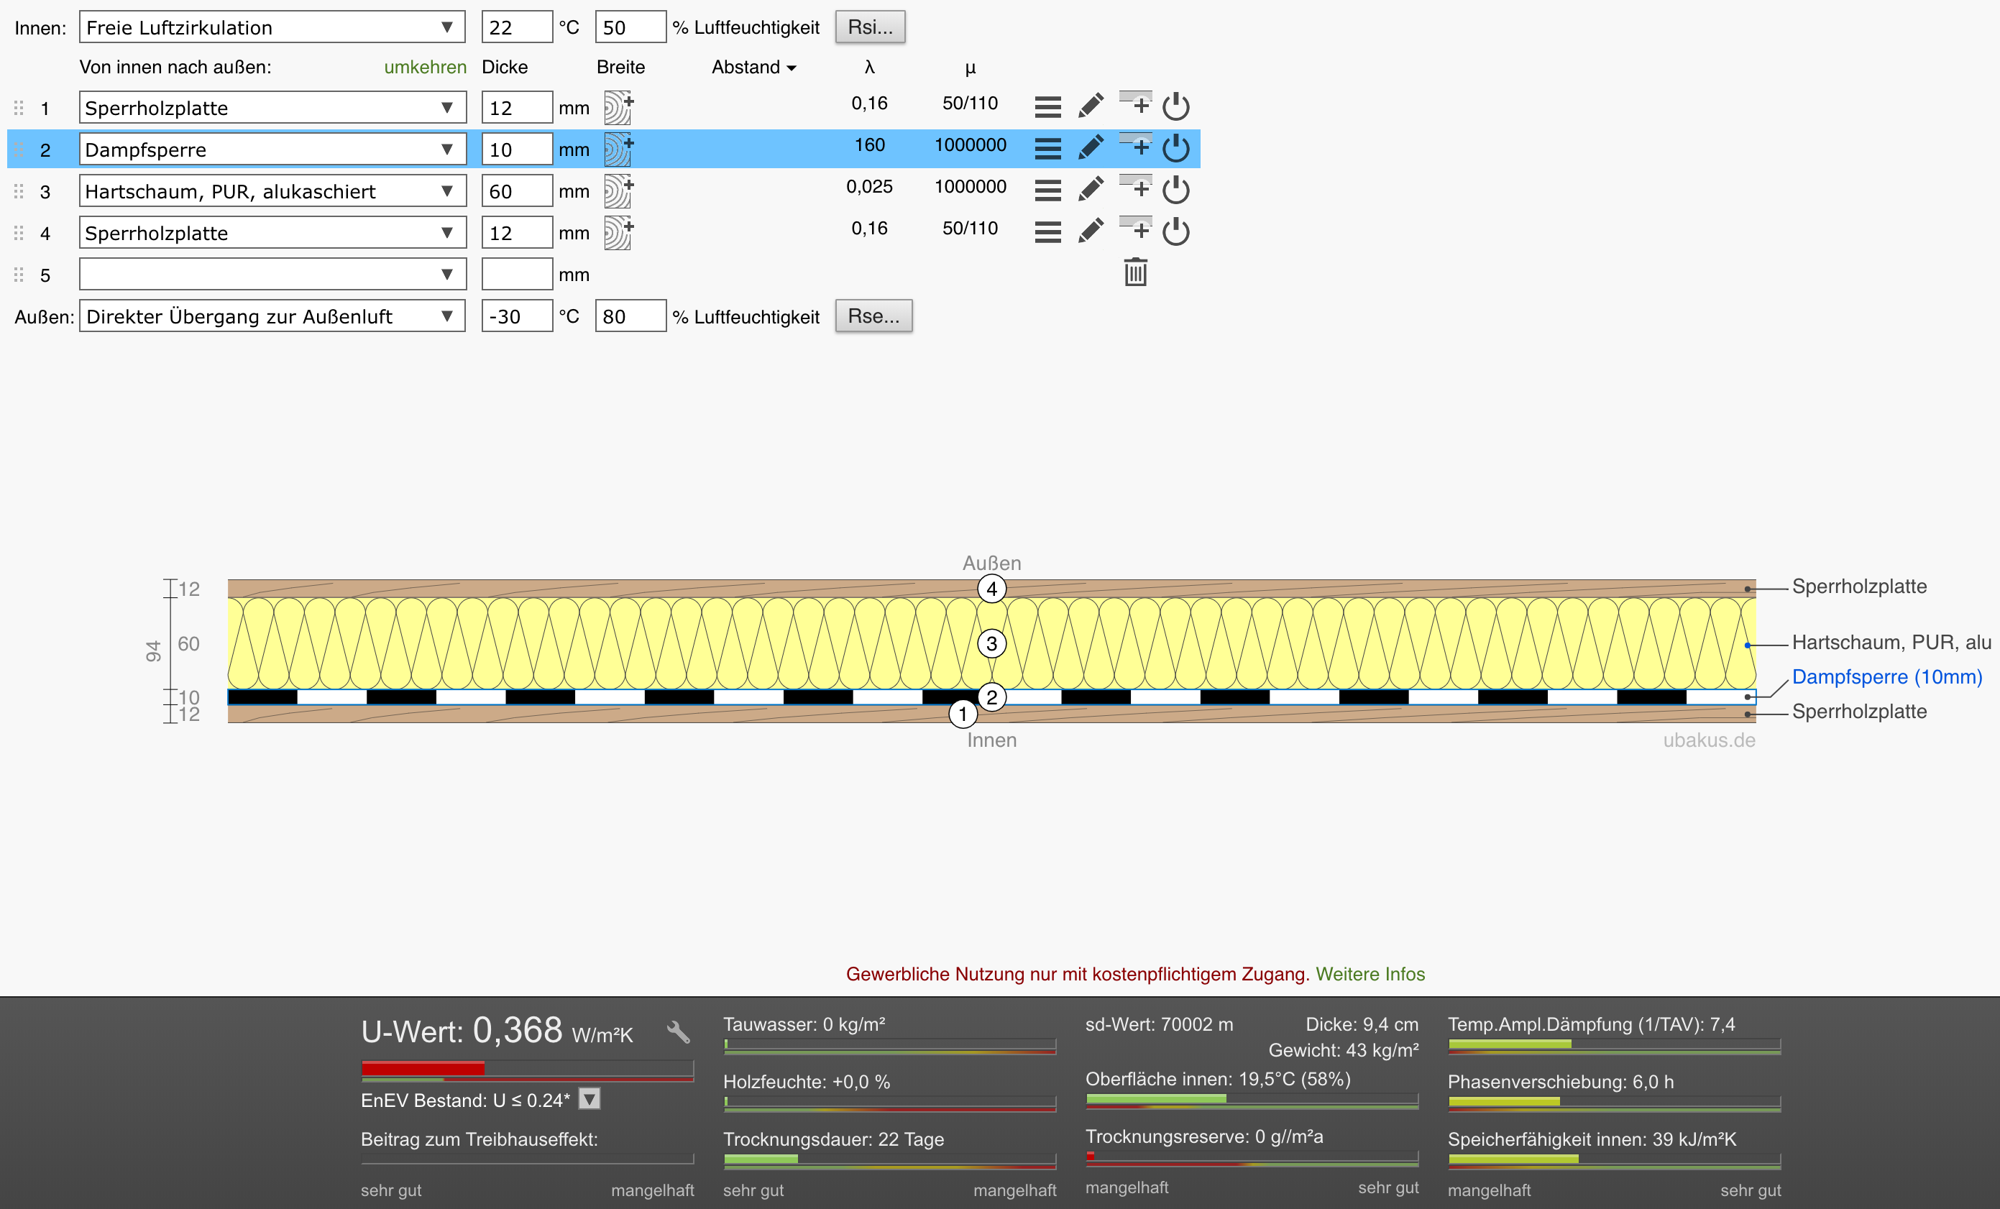Screen dimensions: 2000x1209
Task: Open U-Wert wrench settings icon
Action: [679, 1032]
